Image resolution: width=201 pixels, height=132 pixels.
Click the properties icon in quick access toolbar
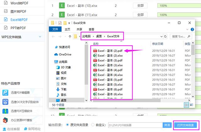[x=60, y=23]
